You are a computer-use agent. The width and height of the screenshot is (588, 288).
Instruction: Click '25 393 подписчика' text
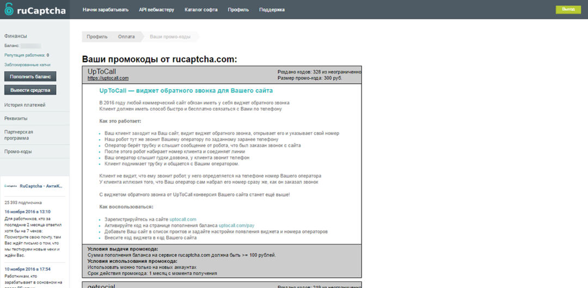[x=23, y=202]
